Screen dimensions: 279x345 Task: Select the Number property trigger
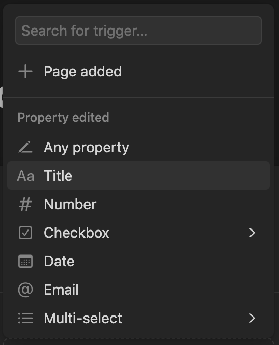tap(138, 204)
